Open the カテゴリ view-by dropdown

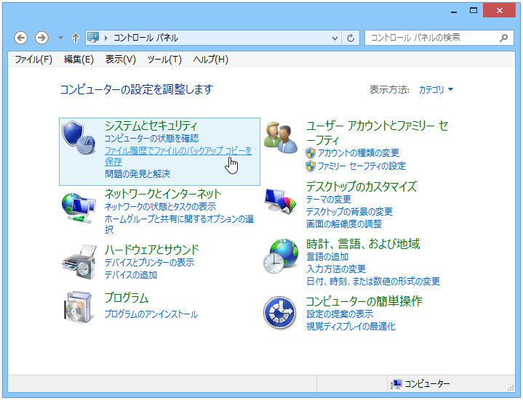click(x=436, y=89)
